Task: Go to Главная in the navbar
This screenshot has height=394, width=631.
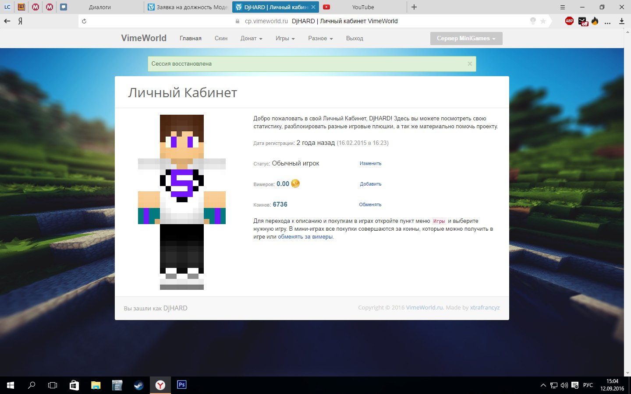Action: pos(191,39)
